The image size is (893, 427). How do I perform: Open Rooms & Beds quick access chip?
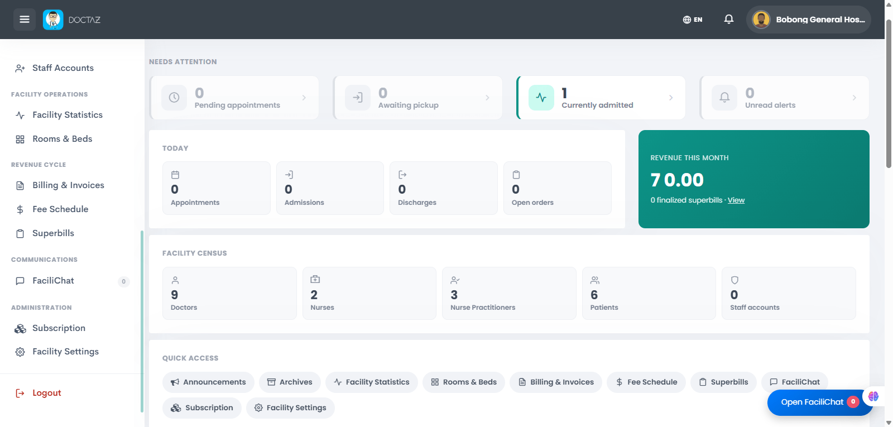pyautogui.click(x=464, y=382)
